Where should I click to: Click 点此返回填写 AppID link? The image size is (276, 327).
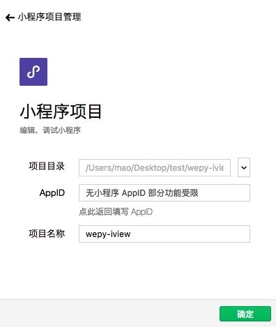116,212
